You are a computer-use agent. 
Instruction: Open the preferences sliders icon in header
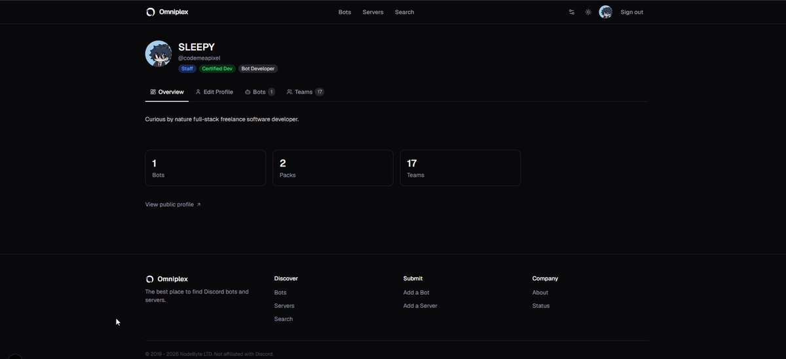coord(572,12)
